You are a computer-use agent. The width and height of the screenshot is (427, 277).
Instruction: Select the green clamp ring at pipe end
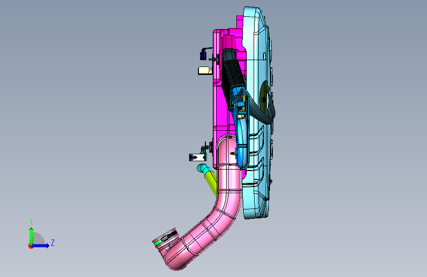[x=158, y=242]
